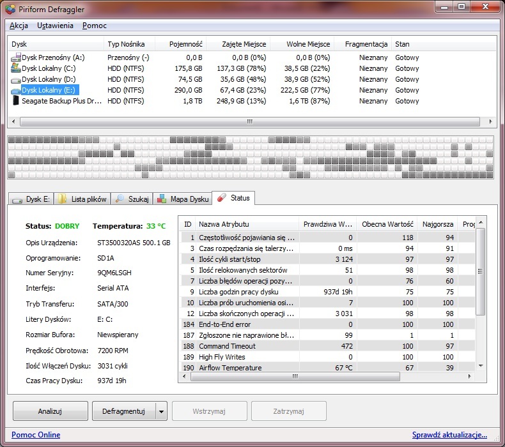The width and height of the screenshot is (505, 447).
Task: Click the disabled Wstrzymaj button
Action: click(x=209, y=411)
